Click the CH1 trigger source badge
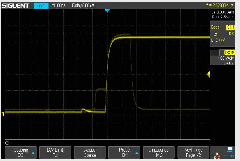Image resolution: width=240 pixels, height=161 pixels. pos(230,27)
